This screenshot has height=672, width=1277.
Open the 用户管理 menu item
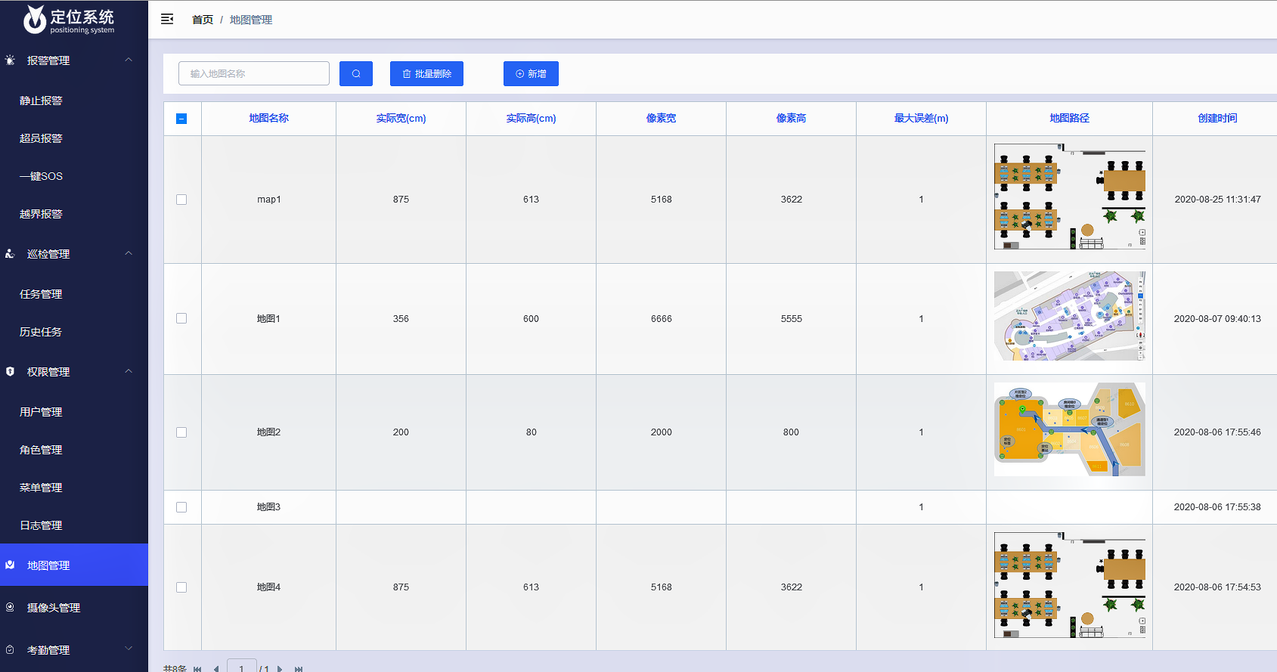pos(41,412)
